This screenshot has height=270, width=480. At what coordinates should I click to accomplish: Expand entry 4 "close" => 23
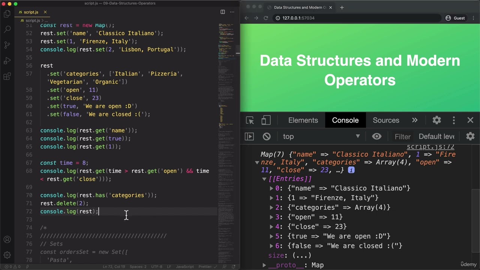click(x=271, y=226)
